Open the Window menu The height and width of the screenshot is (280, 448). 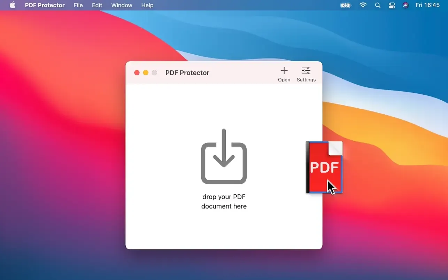coord(122,5)
